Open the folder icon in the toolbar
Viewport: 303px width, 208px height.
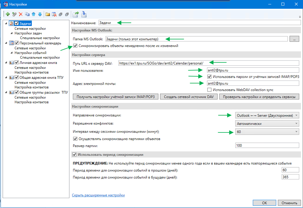(48, 14)
